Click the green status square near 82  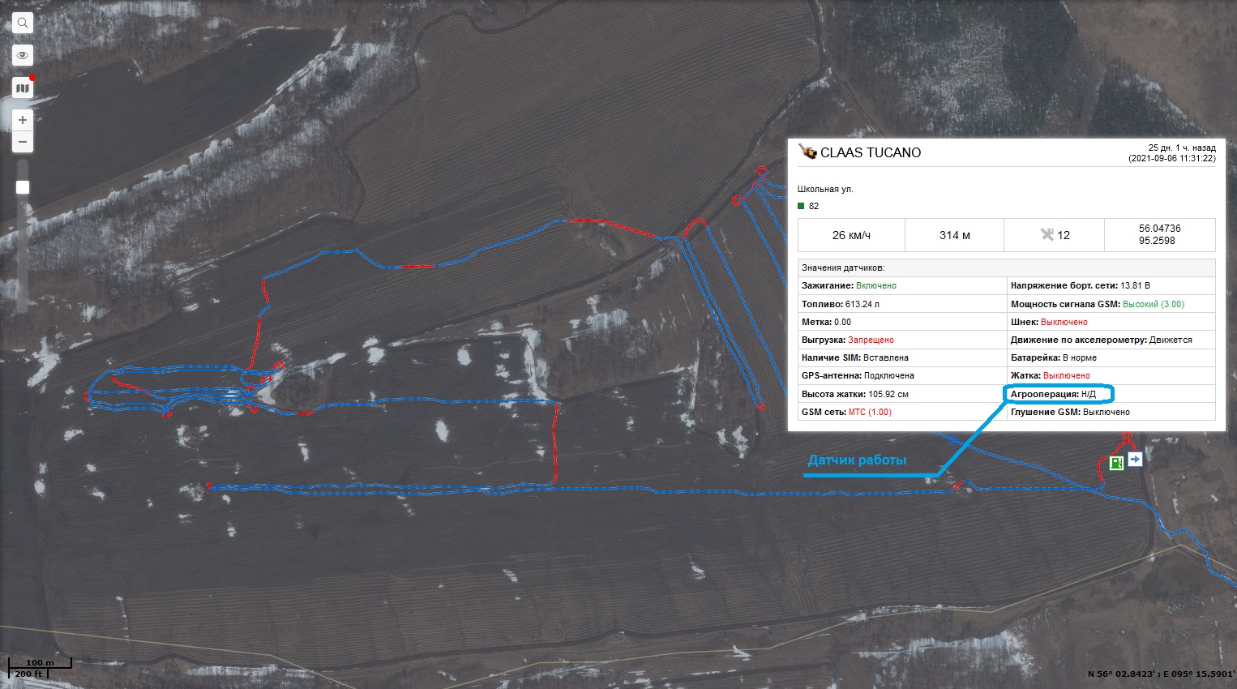(802, 206)
